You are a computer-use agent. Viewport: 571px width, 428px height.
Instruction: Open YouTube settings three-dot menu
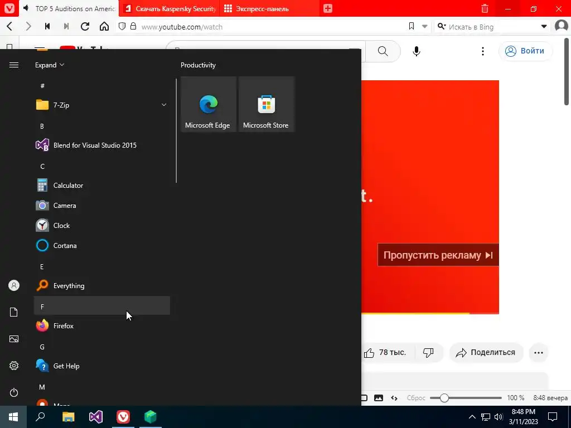483,51
